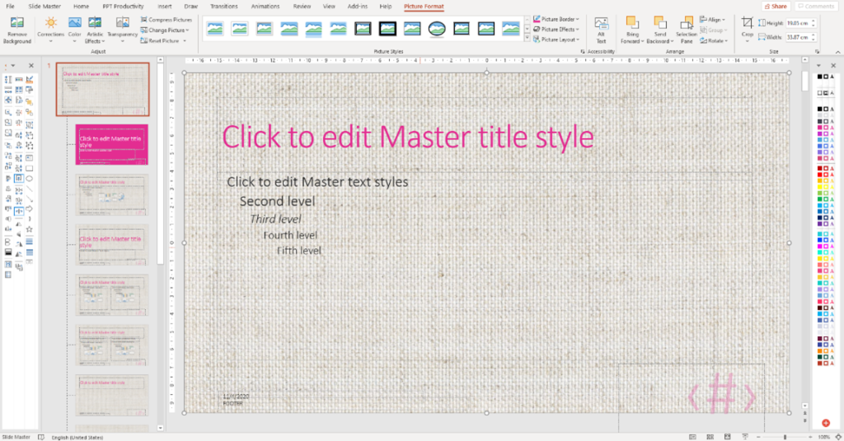Screen dimensions: 844x441
Task: Click the thumbnail pane scroll down arrow
Action: point(161,428)
